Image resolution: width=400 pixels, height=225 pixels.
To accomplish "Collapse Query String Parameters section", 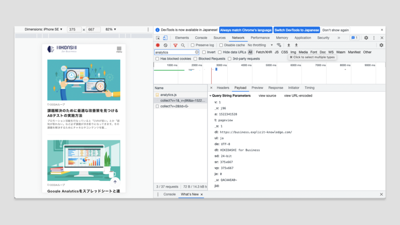I will (211, 96).
